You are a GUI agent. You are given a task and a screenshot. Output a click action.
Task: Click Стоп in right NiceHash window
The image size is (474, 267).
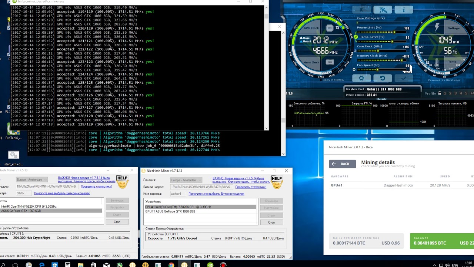271,222
